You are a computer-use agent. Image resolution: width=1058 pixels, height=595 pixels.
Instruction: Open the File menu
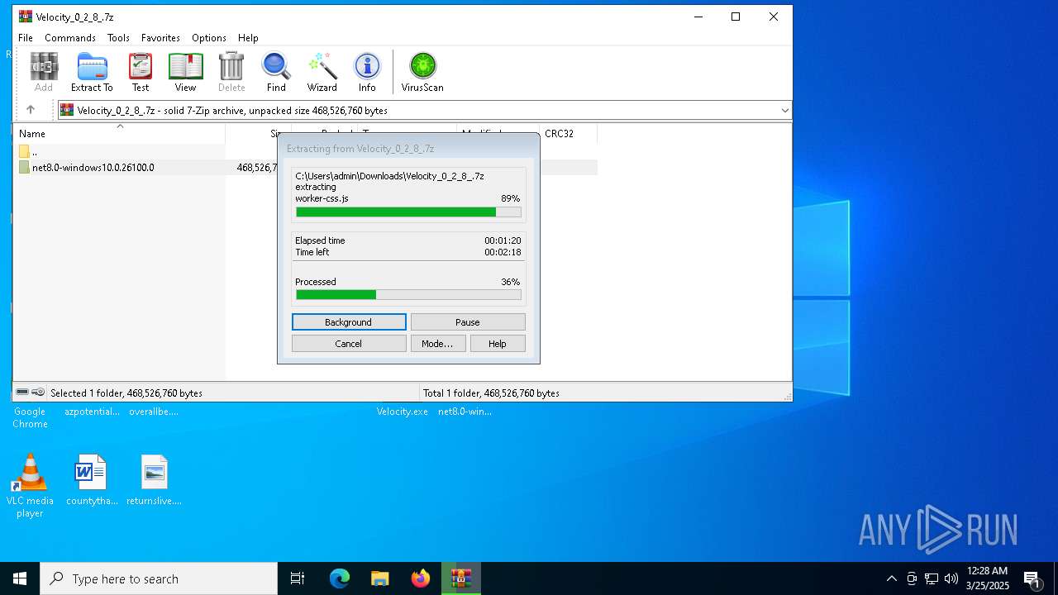[x=26, y=38]
